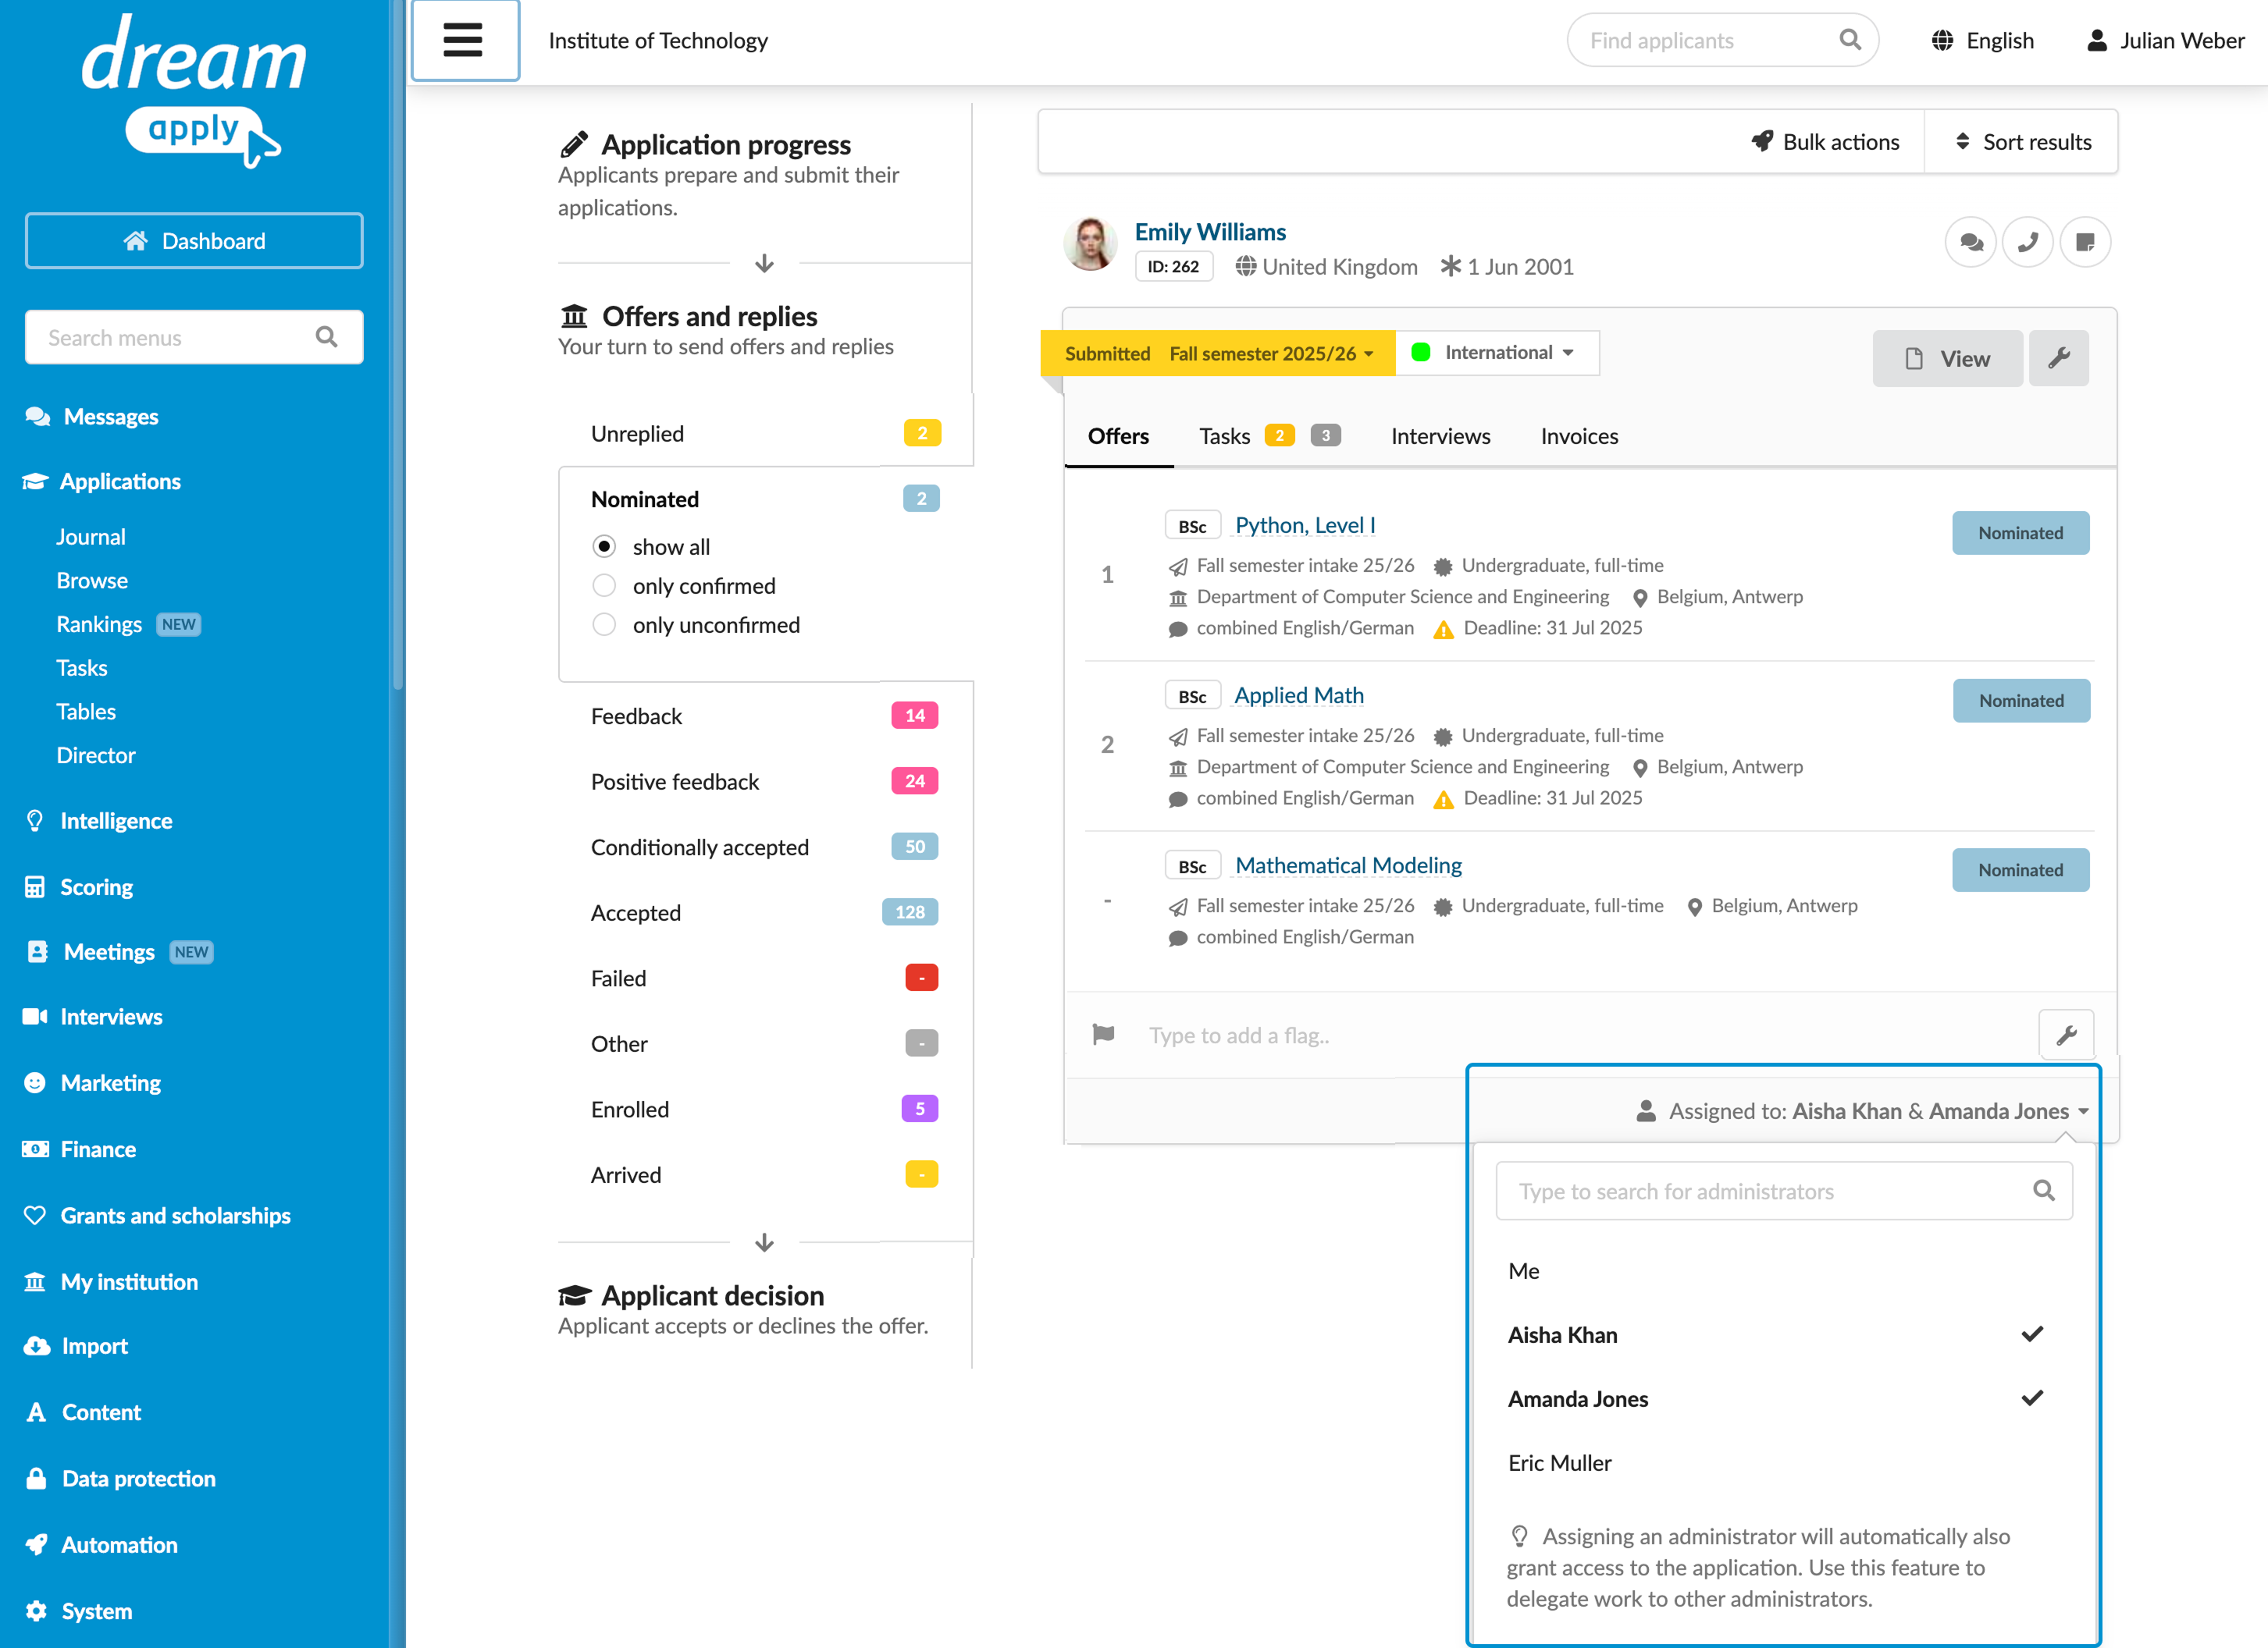
Task: Click wrench icon next to View button
Action: [x=2059, y=358]
